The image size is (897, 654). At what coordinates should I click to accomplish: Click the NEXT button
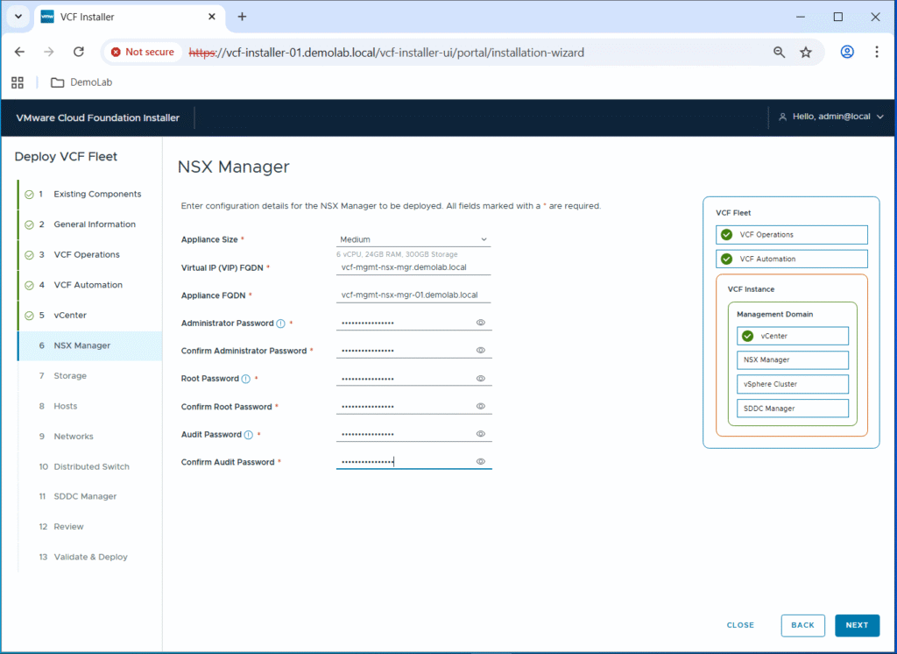pos(857,625)
